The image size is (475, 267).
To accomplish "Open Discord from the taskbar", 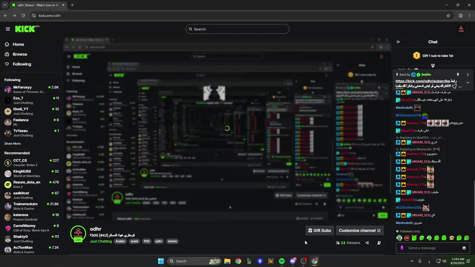I will [x=293, y=261].
